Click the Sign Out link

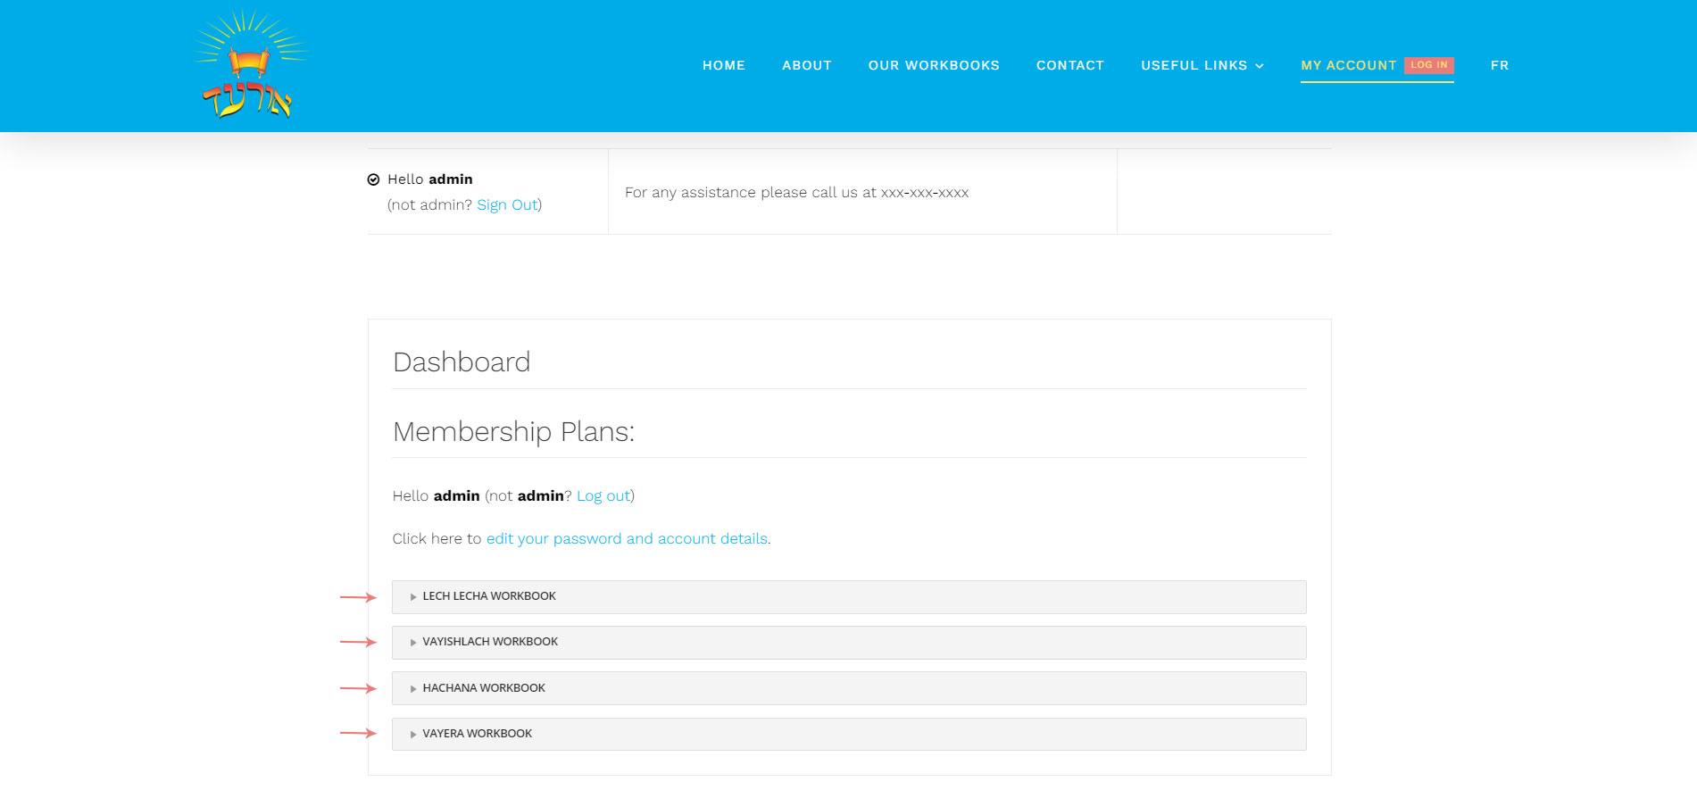[507, 205]
